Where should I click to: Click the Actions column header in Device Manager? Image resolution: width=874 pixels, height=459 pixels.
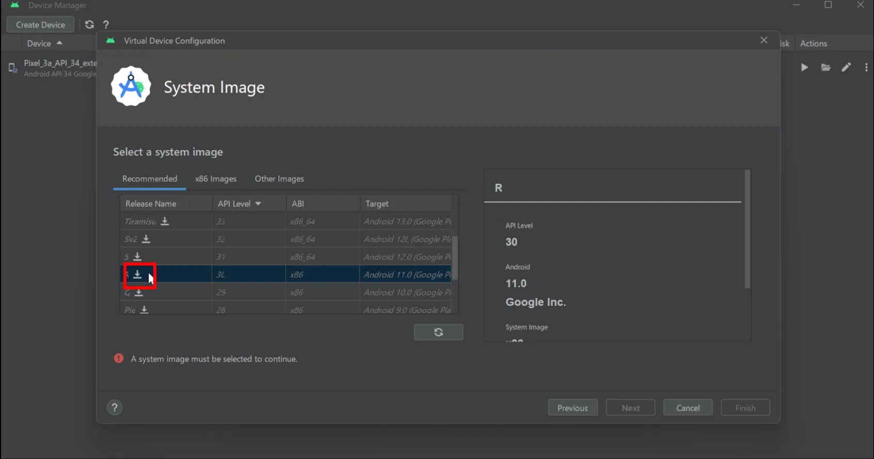coord(814,43)
